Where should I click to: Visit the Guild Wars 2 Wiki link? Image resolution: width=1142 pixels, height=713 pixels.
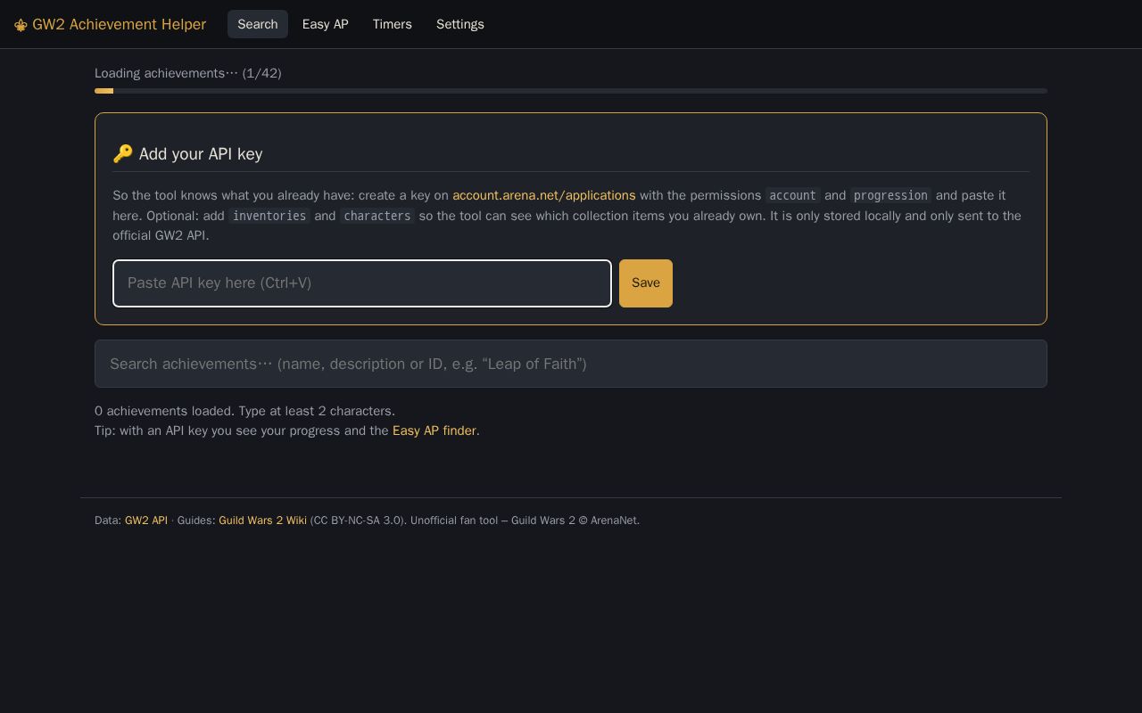(x=262, y=520)
